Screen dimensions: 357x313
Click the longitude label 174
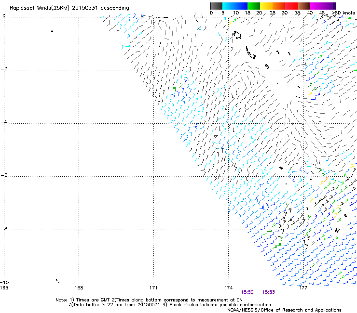coord(228,288)
